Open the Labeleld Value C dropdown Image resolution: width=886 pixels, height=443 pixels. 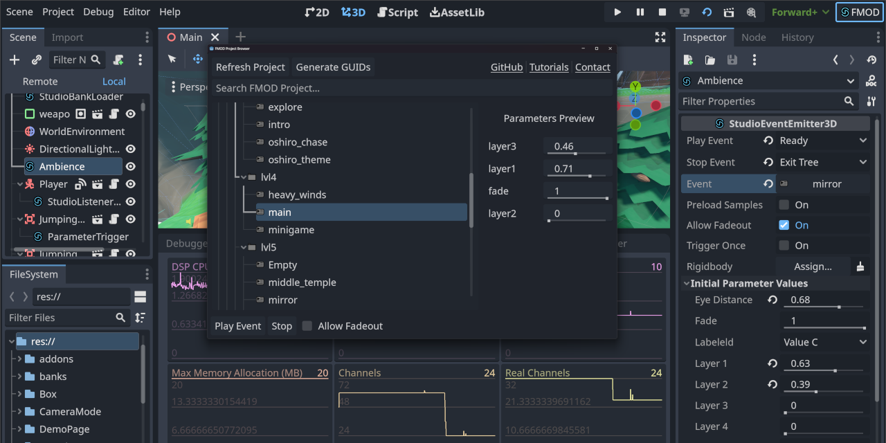(824, 341)
